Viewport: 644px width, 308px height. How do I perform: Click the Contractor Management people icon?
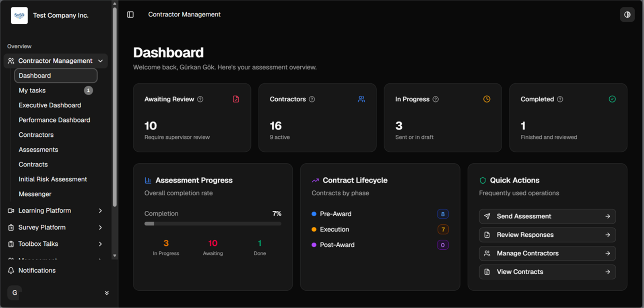coord(11,61)
